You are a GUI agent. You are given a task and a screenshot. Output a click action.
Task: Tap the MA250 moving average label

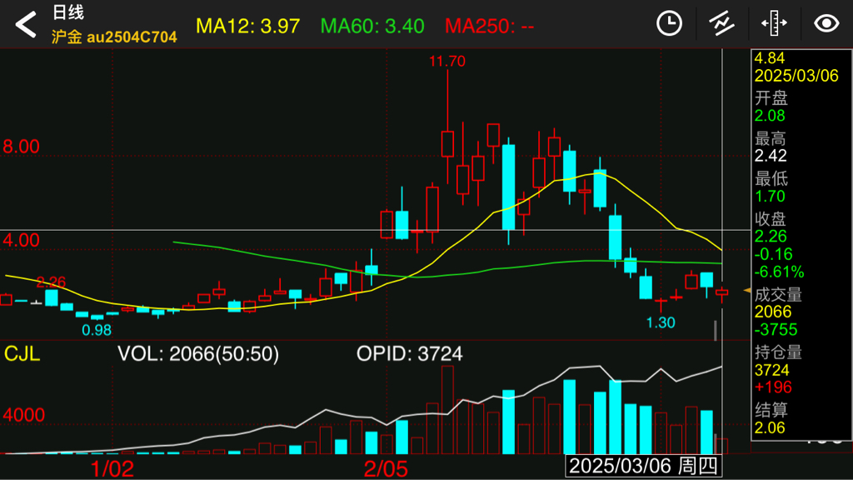click(x=489, y=26)
